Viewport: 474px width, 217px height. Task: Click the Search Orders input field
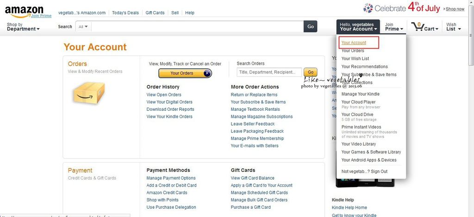pyautogui.click(x=269, y=72)
